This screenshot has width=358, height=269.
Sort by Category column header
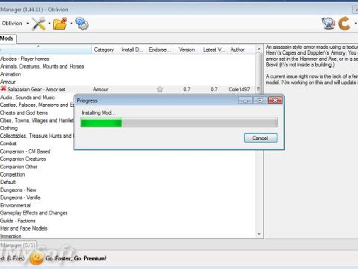[x=104, y=50]
